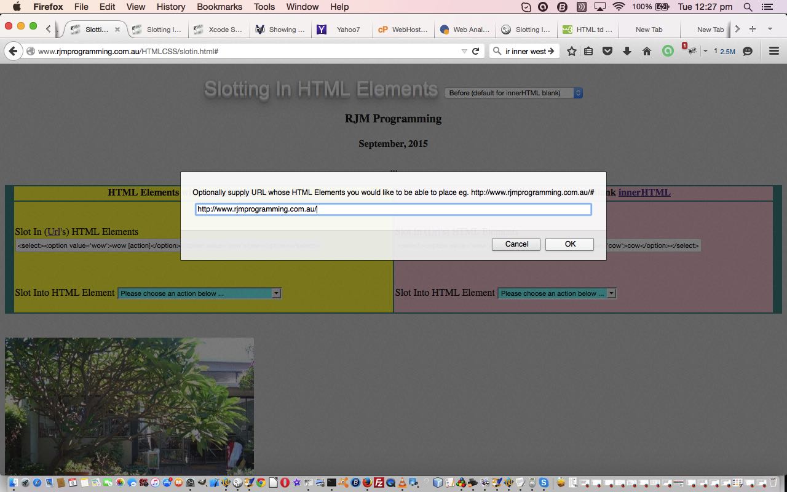
Task: Click the frangipani tree photo
Action: [x=129, y=405]
